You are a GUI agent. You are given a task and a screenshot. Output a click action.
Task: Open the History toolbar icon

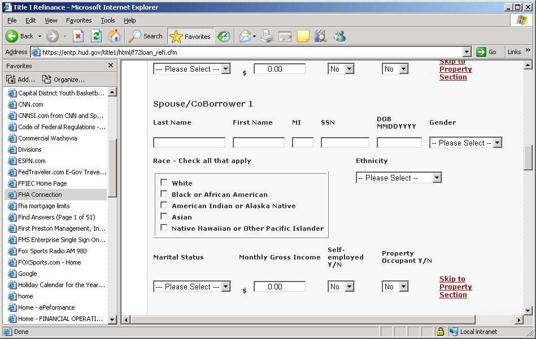224,36
